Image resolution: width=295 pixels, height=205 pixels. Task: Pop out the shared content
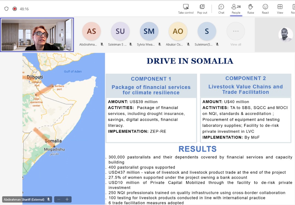(x=202, y=9)
